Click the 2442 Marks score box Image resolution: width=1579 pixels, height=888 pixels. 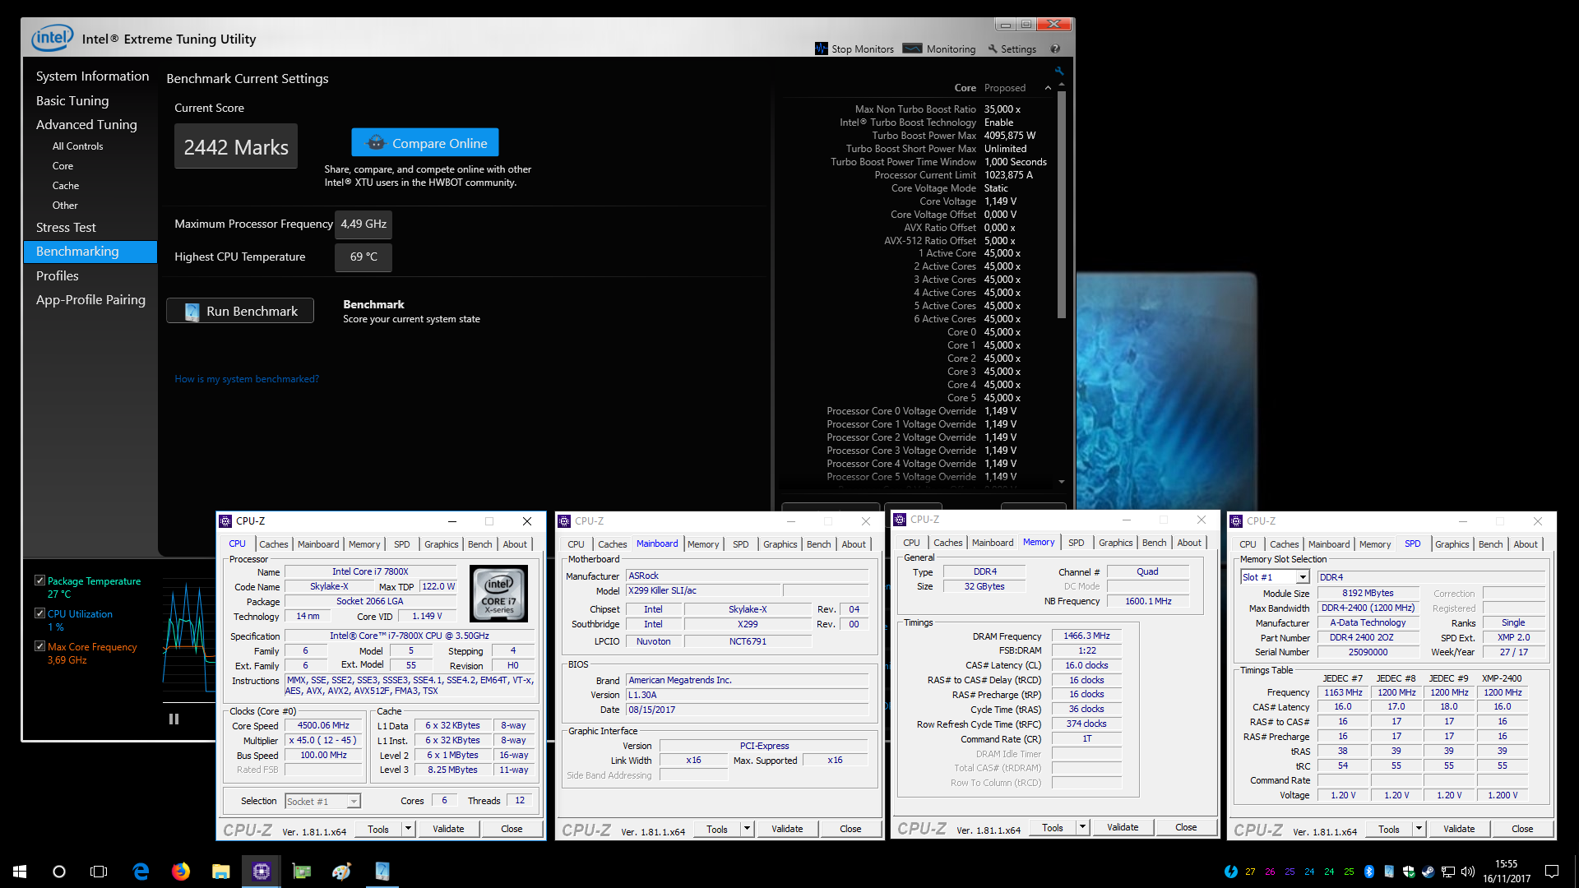click(236, 147)
